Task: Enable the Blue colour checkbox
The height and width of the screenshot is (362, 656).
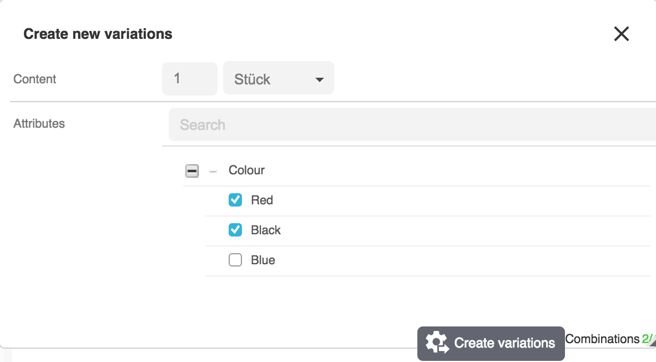Action: (x=235, y=260)
